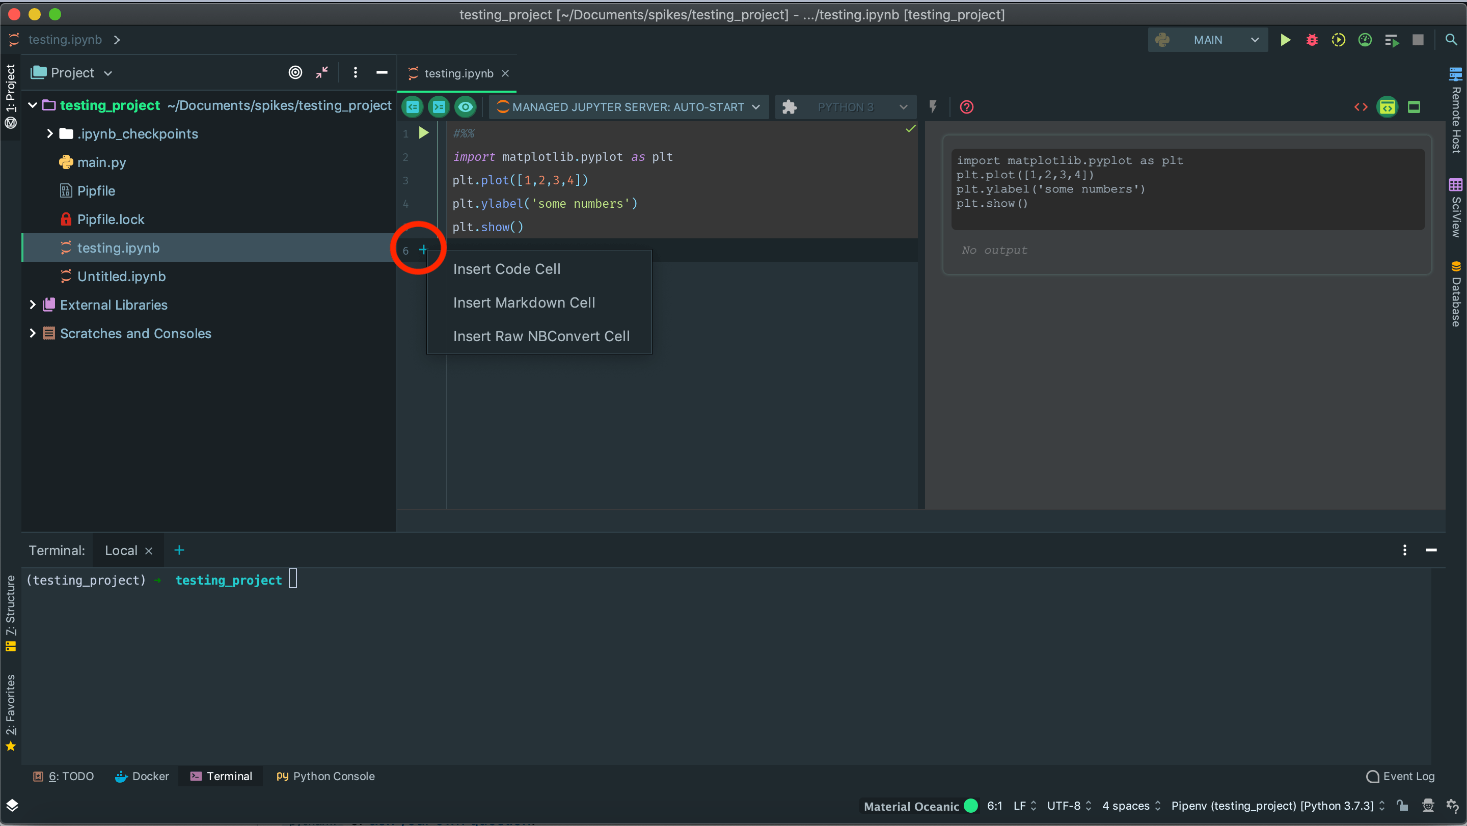The image size is (1467, 826).
Task: Click the Material Oceanic theme color indicator
Action: click(969, 806)
